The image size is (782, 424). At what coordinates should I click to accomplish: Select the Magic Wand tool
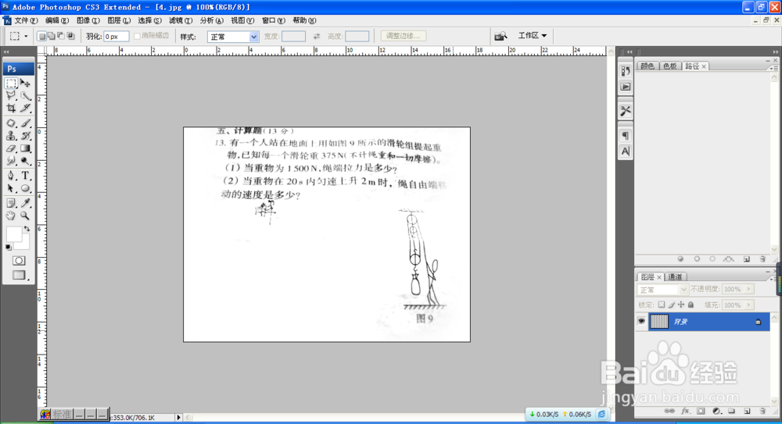tap(26, 96)
